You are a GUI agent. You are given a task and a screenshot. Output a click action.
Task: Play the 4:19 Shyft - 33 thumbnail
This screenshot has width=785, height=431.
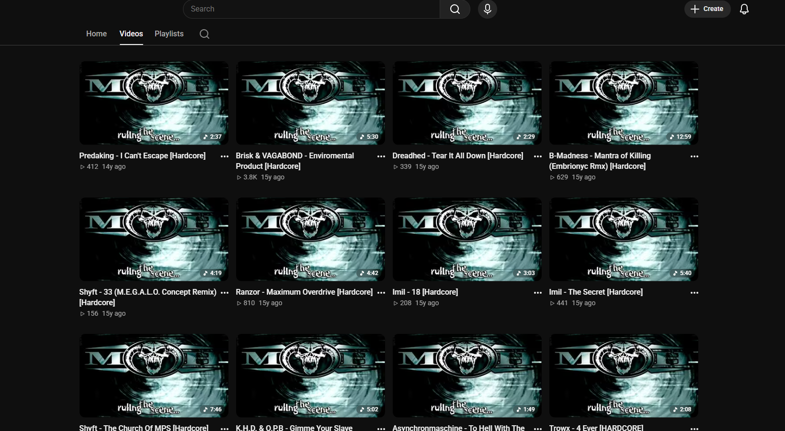click(154, 239)
